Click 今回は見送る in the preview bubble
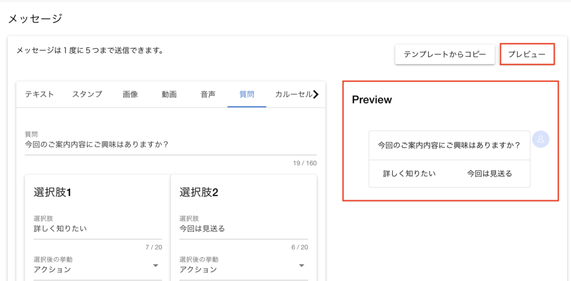This screenshot has height=281, width=571. point(490,174)
